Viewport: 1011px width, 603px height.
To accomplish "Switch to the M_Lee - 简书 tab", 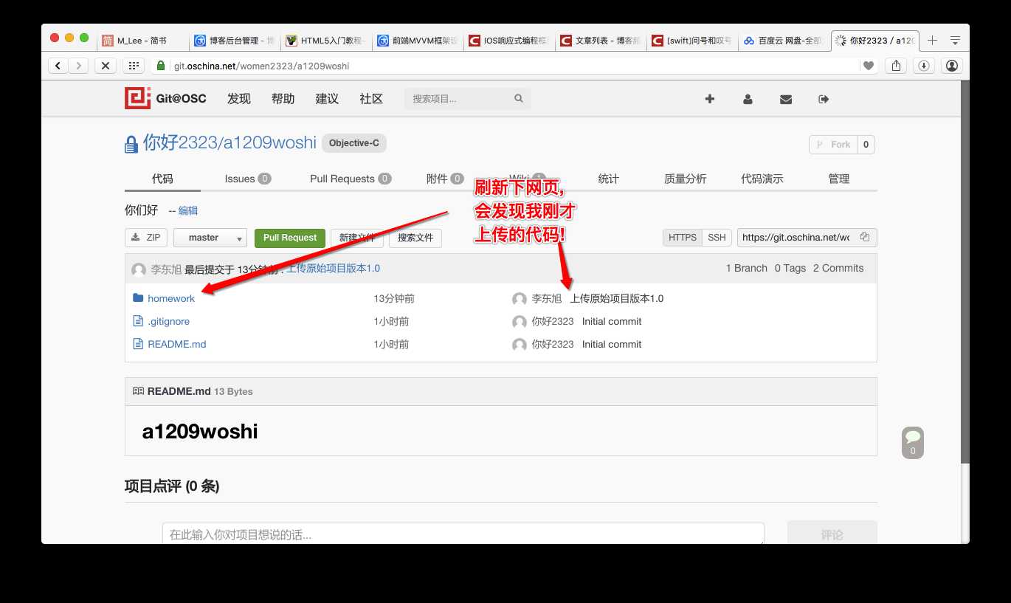I will (x=142, y=41).
